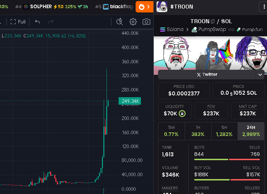Open trending token #5 blackflag
The width and height of the screenshot is (267, 194).
click(114, 7)
